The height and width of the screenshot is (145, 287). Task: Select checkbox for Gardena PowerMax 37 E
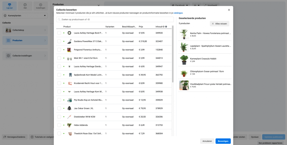coord(59,41)
